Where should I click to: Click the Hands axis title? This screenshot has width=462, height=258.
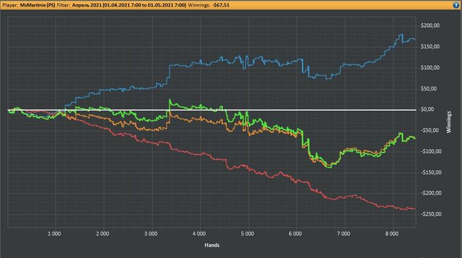click(212, 245)
